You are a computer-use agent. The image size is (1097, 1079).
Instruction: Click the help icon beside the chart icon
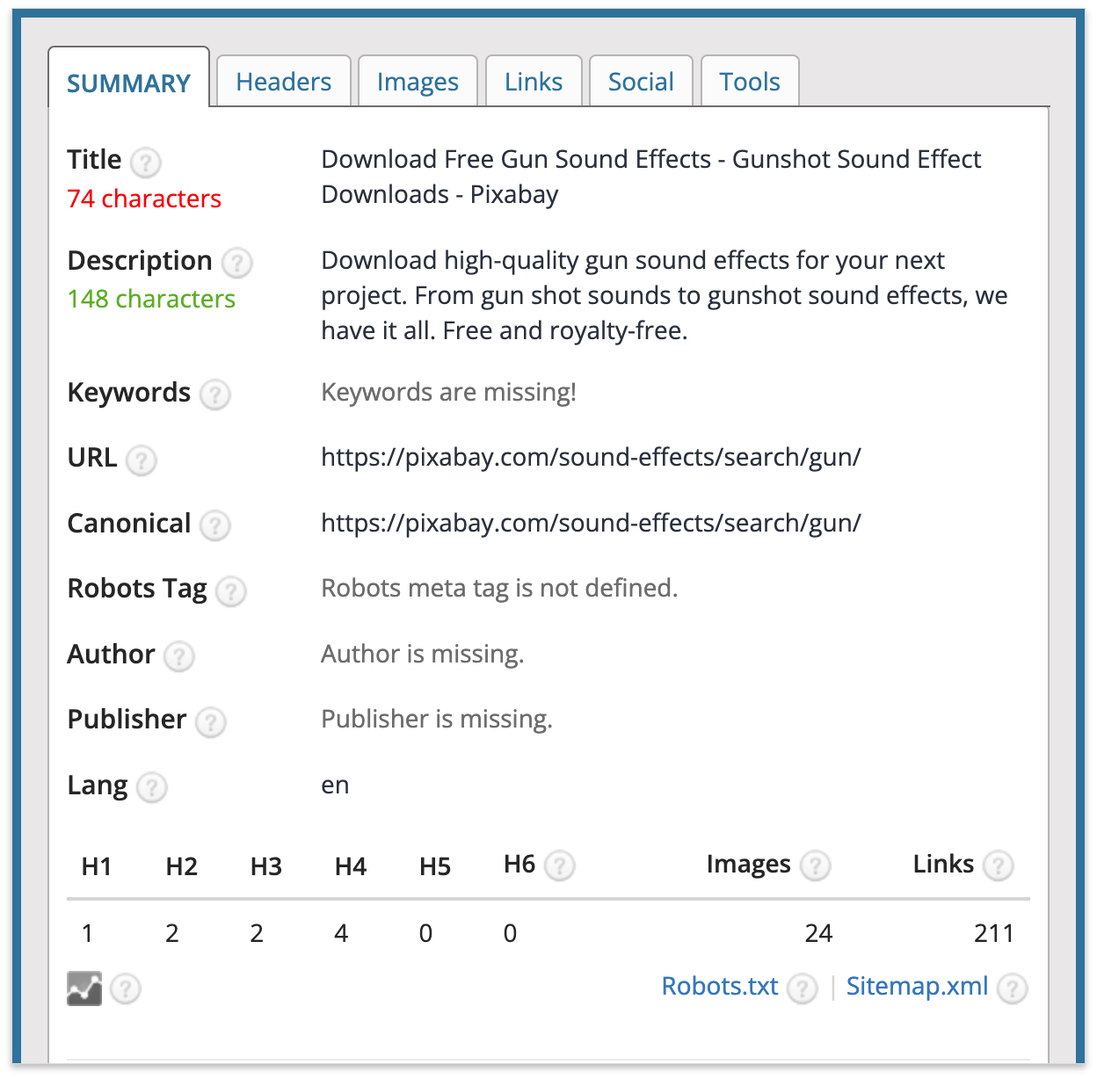point(126,988)
